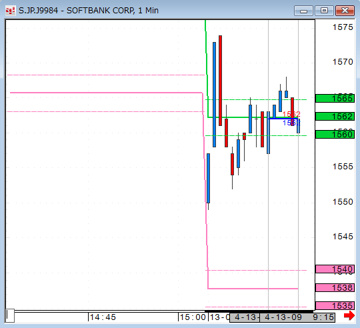The image size is (360, 328).
Task: Click the 1570 price axis label
Action: coord(343,62)
